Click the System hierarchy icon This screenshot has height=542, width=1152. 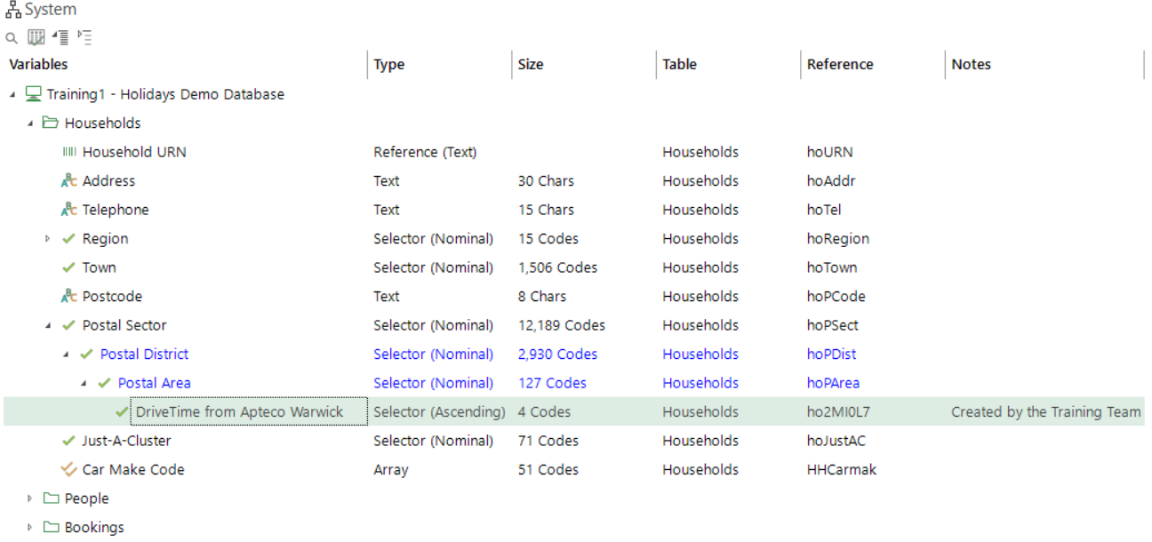(x=13, y=11)
